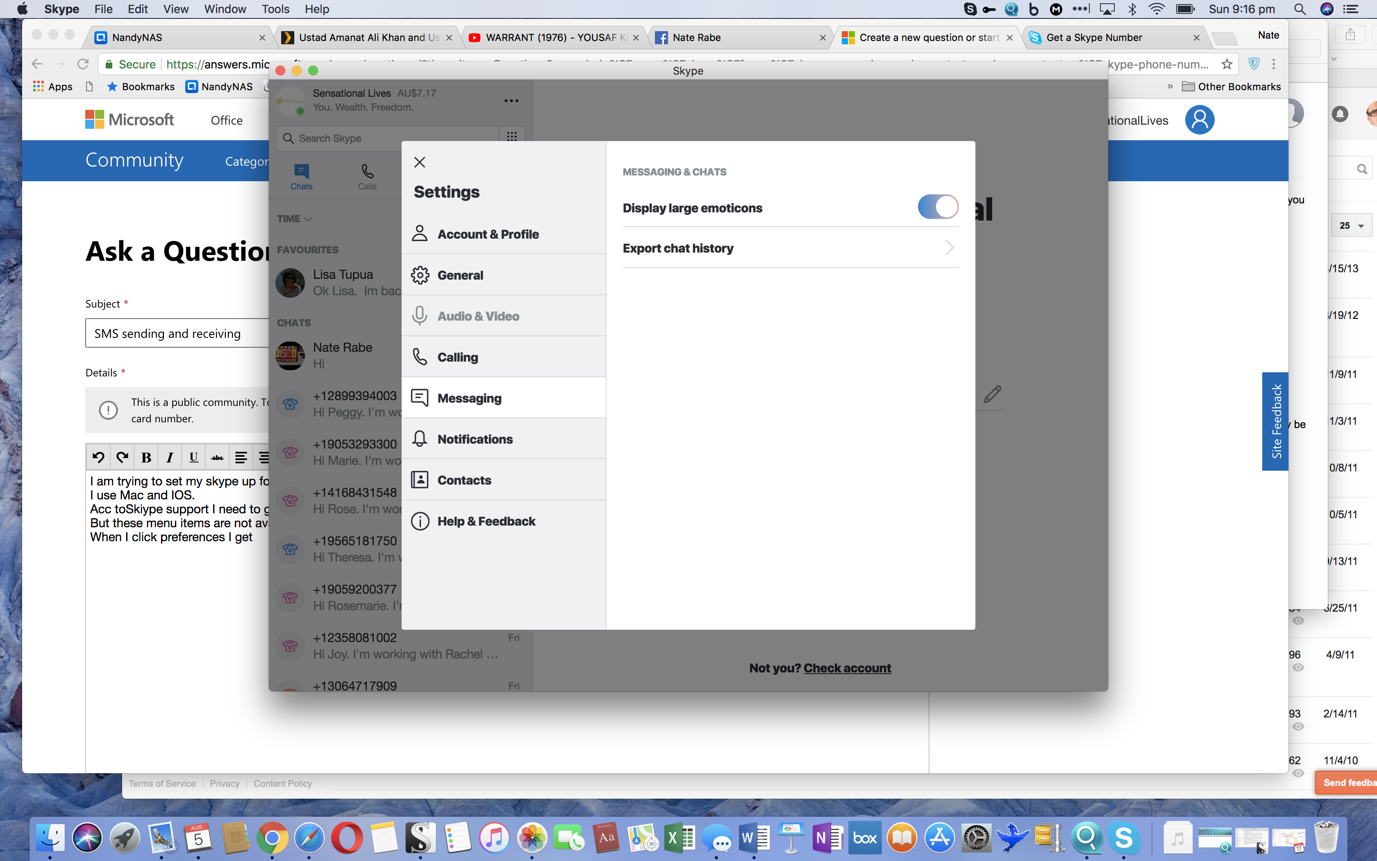Open Audio & Video settings
The image size is (1377, 861).
(x=504, y=316)
